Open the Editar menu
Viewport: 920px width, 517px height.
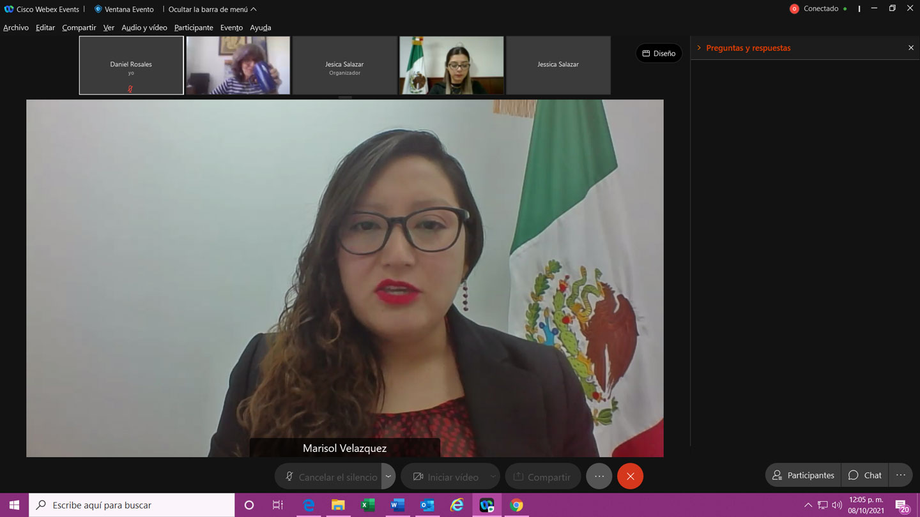(45, 27)
